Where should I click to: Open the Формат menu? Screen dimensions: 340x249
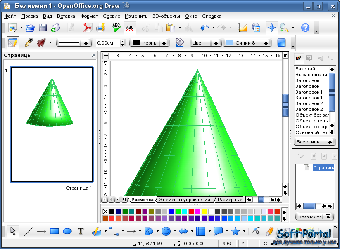(x=89, y=16)
